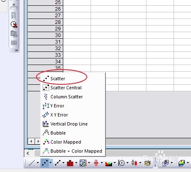Choose the Line + Symbol plot icon
Screen dimensions: 191x172
coord(57,163)
